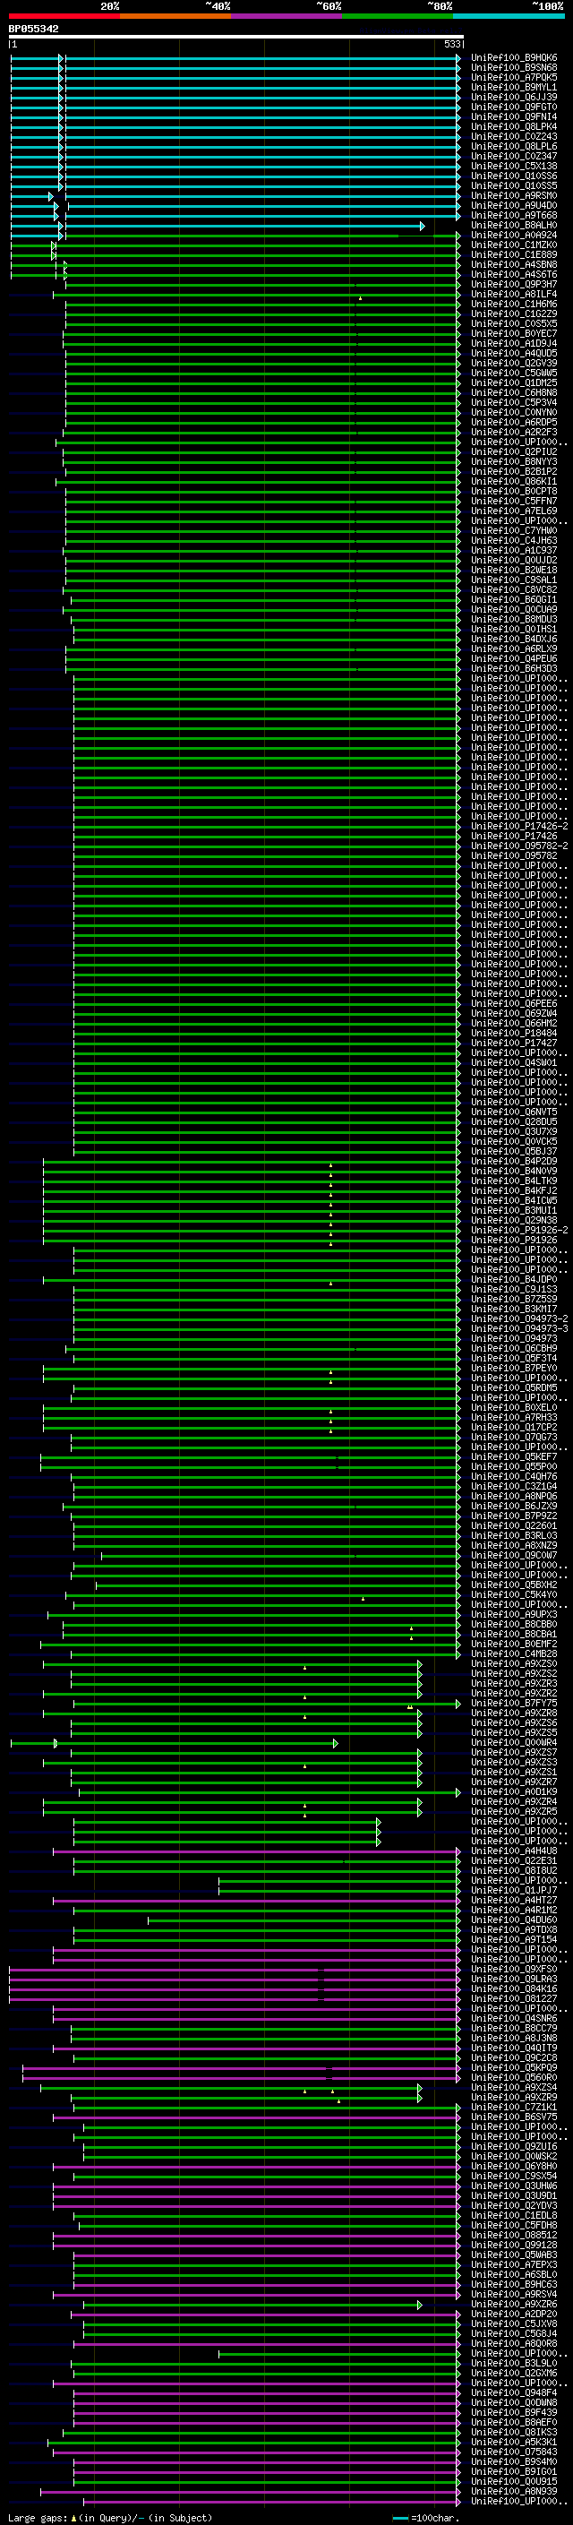The height and width of the screenshot is (2525, 573).
Task: Click the purple ~60% identity legend segment
Action: pyautogui.click(x=287, y=16)
